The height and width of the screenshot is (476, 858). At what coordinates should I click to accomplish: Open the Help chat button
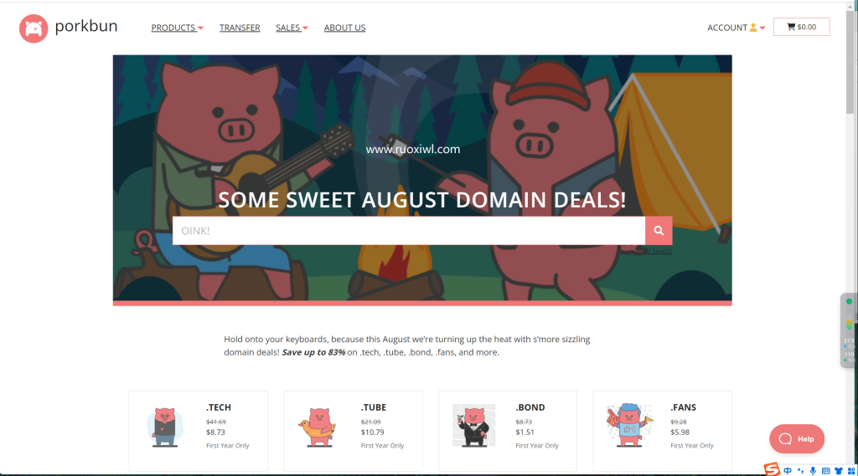tap(797, 439)
